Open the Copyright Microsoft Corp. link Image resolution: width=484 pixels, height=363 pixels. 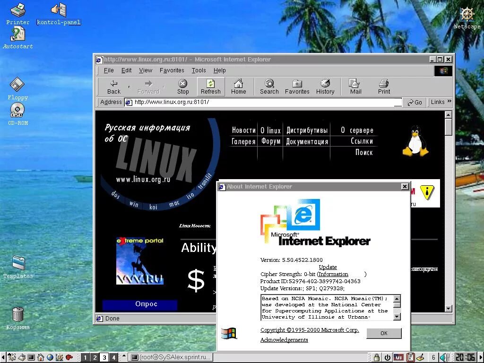point(310,330)
